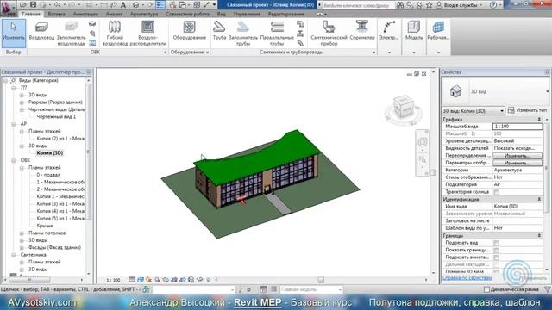Screen dimensions: 552x310
Task: Open the Электр... electrical panel button
Action: (x=389, y=31)
